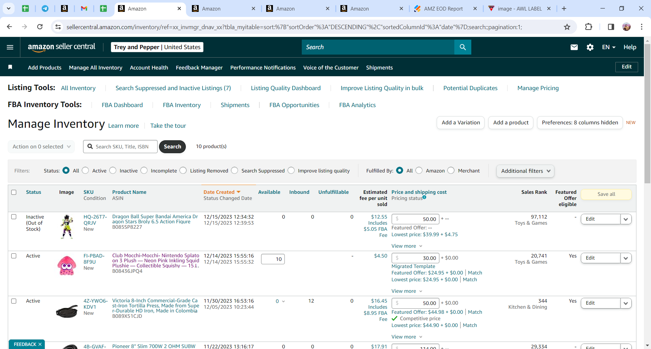
Task: Check the box for the Victoria Tortilla Press row
Action: (x=14, y=301)
